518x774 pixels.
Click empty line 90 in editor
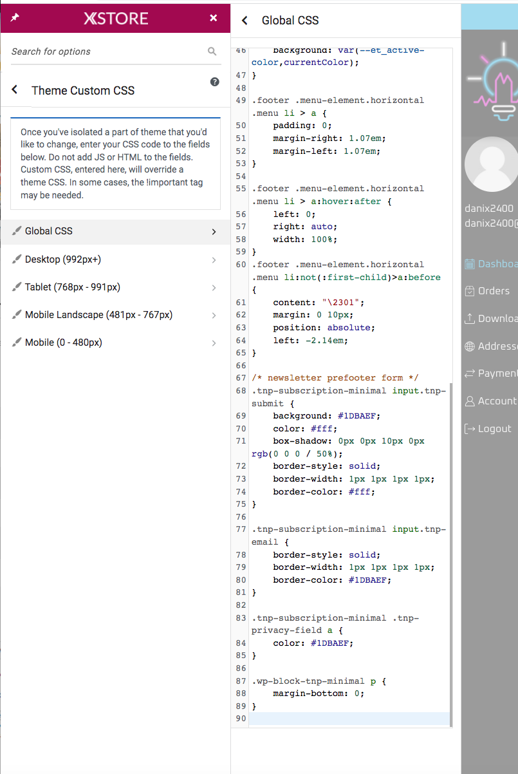point(349,719)
